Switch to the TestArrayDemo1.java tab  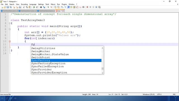(x=27, y=11)
